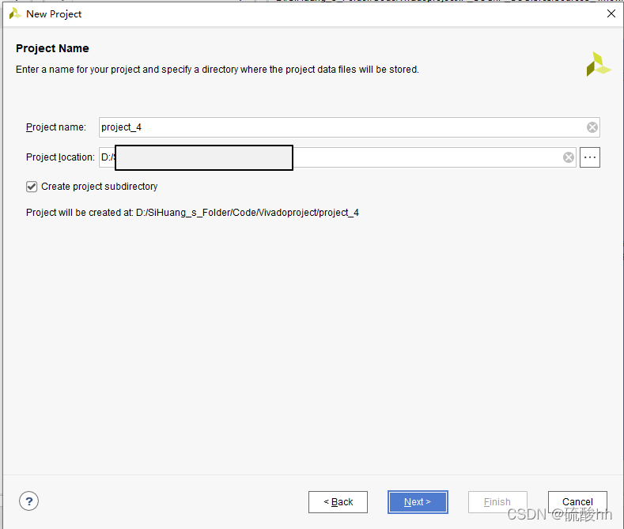Click into the Project name text field

click(342, 127)
